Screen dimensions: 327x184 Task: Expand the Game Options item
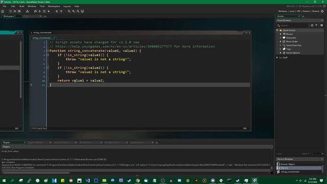tap(281, 53)
